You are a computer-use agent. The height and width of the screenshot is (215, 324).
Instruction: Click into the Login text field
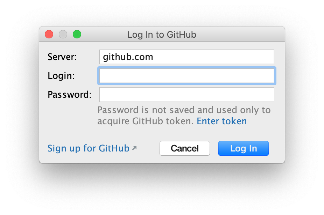(x=186, y=76)
